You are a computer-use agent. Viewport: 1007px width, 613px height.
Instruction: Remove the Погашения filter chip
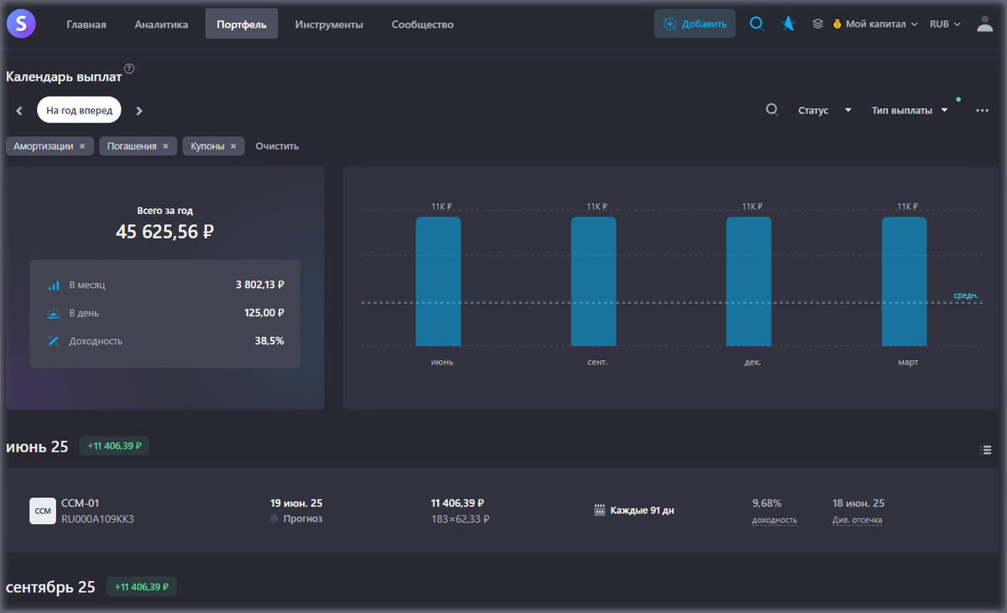[165, 146]
